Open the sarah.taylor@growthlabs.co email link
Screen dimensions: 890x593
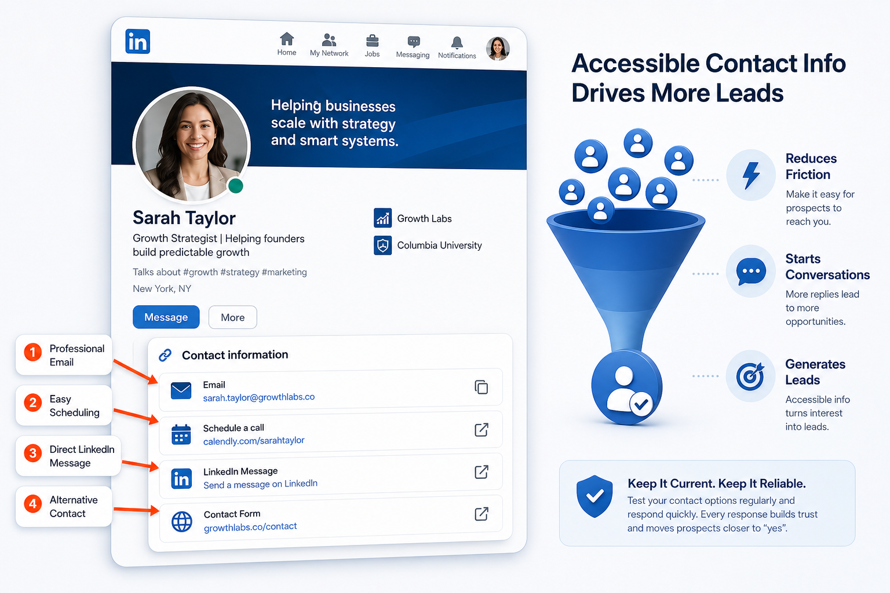pyautogui.click(x=259, y=397)
